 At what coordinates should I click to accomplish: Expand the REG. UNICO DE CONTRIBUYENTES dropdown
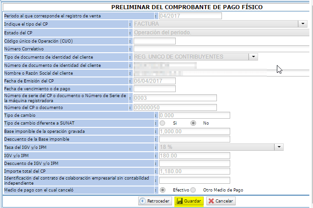[x=254, y=57]
